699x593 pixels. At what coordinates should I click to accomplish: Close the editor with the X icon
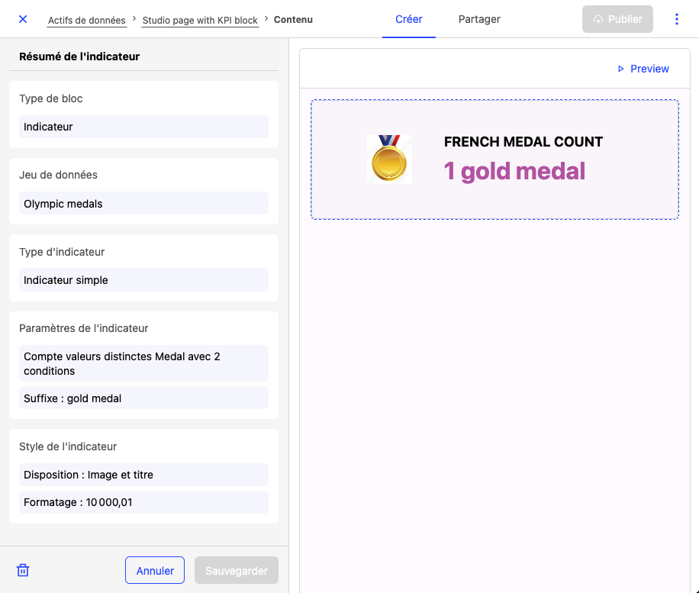coord(23,19)
